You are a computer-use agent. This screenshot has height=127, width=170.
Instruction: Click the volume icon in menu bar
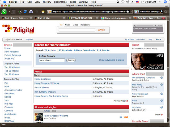[x=127, y=2]
